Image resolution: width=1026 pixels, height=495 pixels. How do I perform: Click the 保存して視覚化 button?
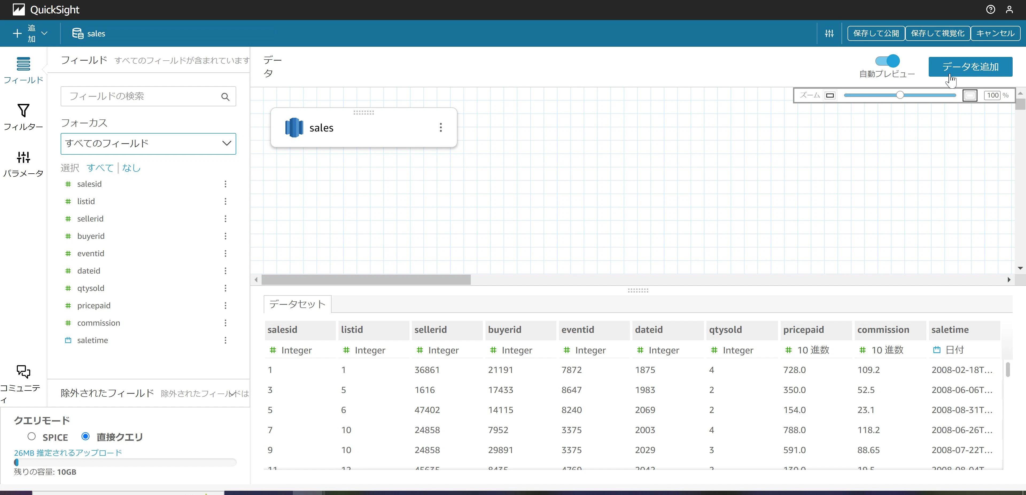pyautogui.click(x=938, y=33)
